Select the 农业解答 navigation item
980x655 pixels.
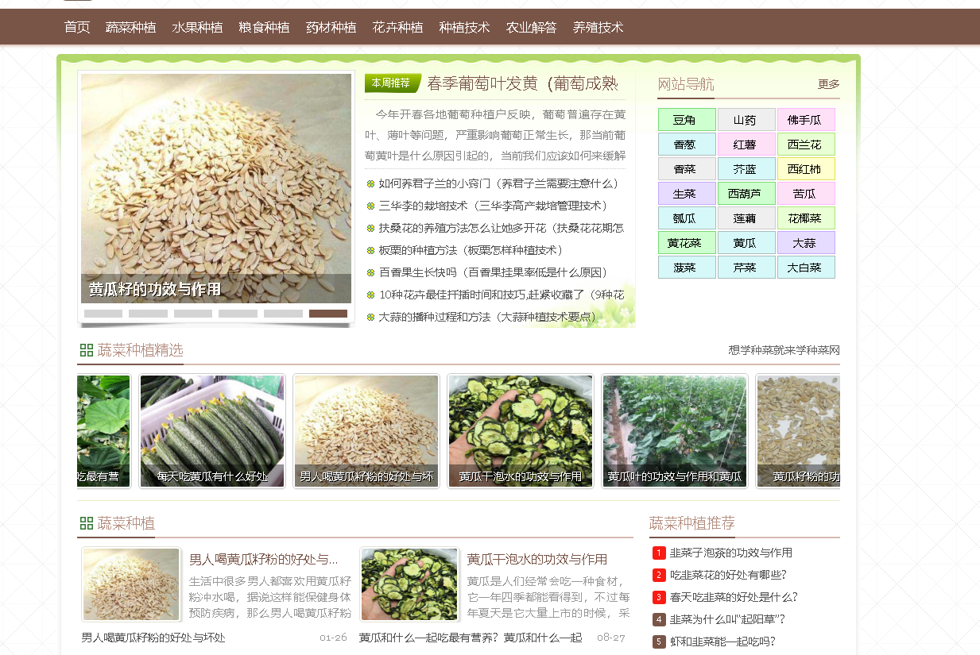tap(533, 26)
